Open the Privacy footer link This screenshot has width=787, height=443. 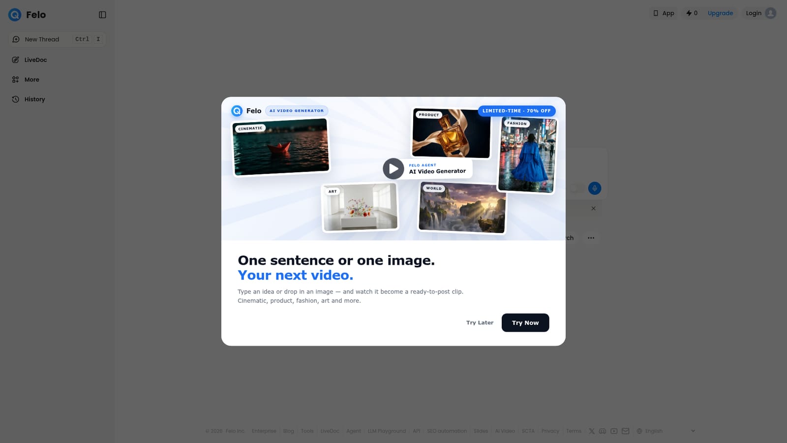click(550, 431)
